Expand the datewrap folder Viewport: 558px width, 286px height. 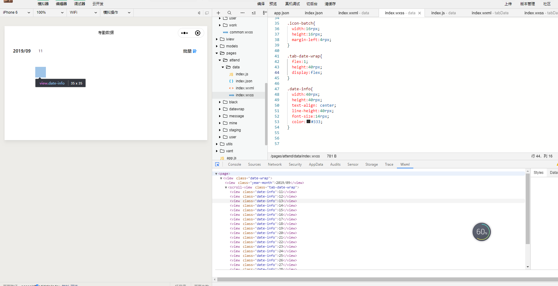coord(220,109)
